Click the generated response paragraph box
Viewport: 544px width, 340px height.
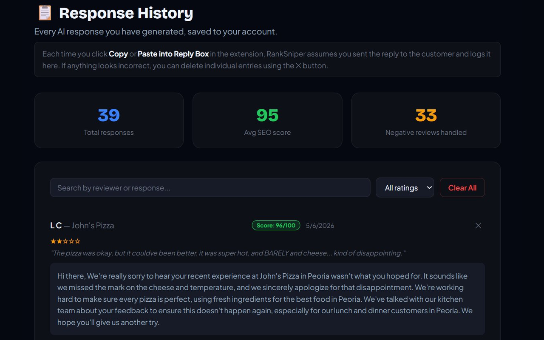click(267, 299)
